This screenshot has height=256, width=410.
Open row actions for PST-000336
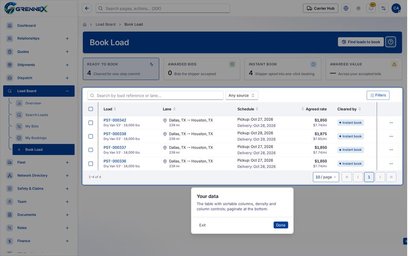(391, 164)
